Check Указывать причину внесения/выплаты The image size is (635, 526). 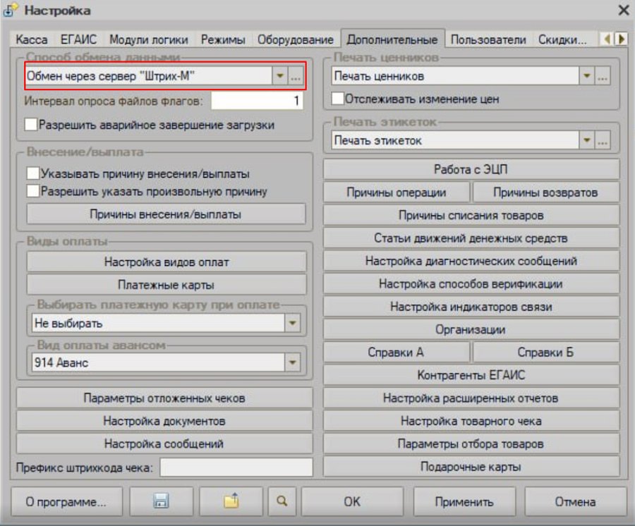point(32,173)
